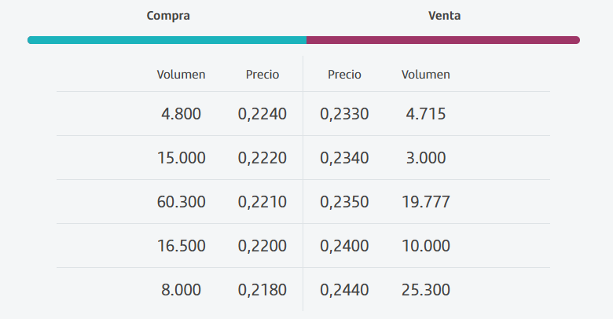Select sell price 0,2350
Screen dimensions: 613x319
[x=344, y=202]
